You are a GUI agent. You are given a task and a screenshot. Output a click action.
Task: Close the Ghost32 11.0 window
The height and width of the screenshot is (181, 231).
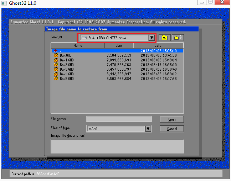click(222, 2)
